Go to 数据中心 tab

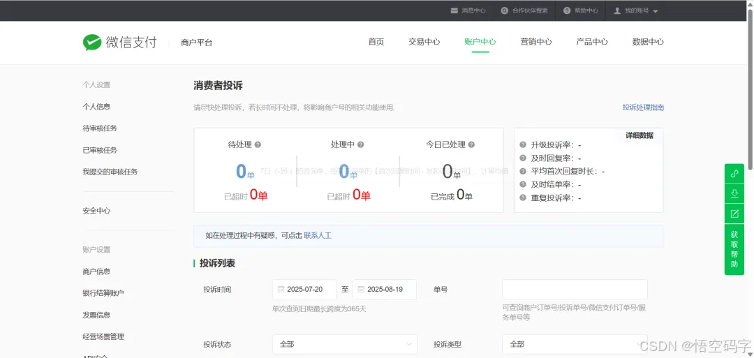point(648,42)
